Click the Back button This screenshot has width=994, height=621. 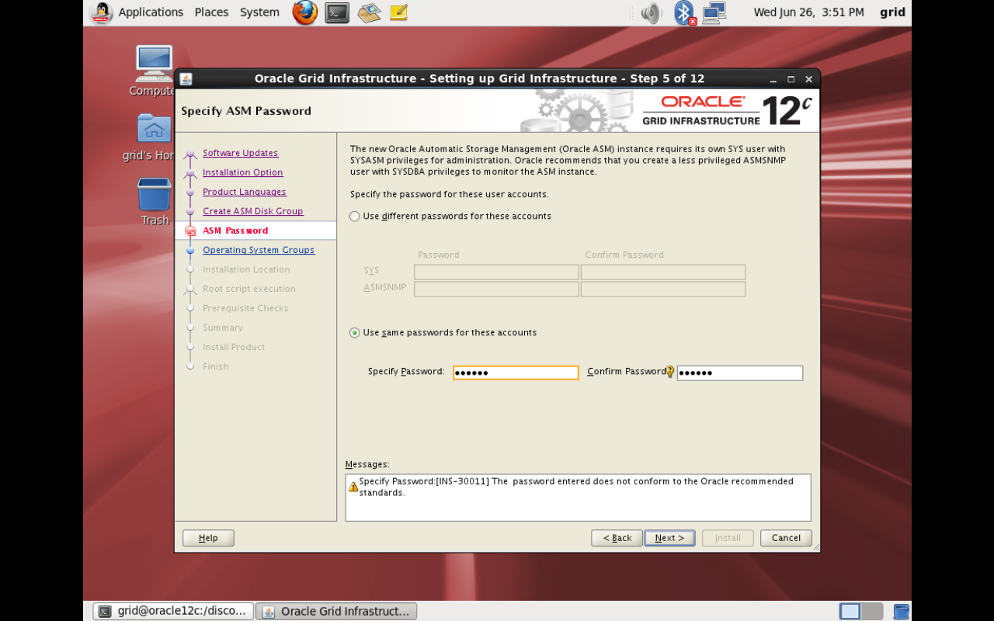click(617, 538)
